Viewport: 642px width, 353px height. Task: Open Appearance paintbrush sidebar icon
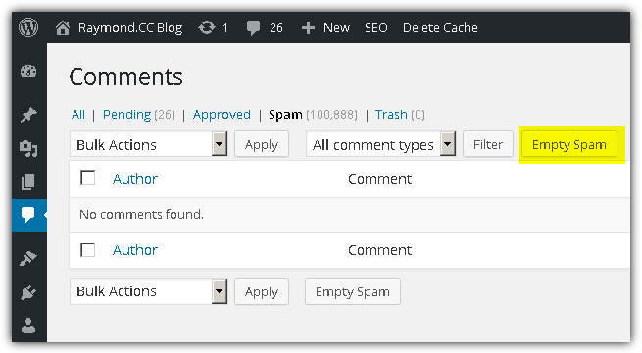click(28, 258)
